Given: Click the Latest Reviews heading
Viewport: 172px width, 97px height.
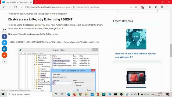Looking at the screenshot, I should (x=123, y=21).
